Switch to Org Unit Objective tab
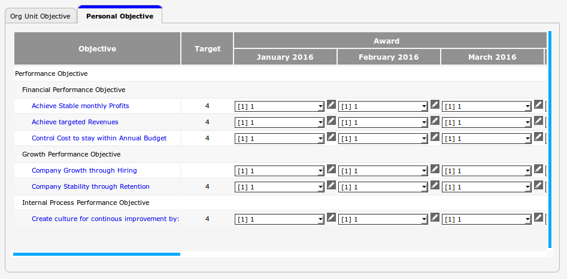Image resolution: width=567 pixels, height=279 pixels. tap(40, 16)
